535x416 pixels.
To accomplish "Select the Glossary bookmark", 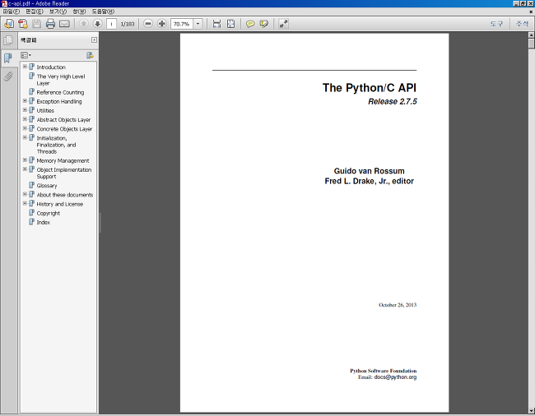I will (47, 186).
